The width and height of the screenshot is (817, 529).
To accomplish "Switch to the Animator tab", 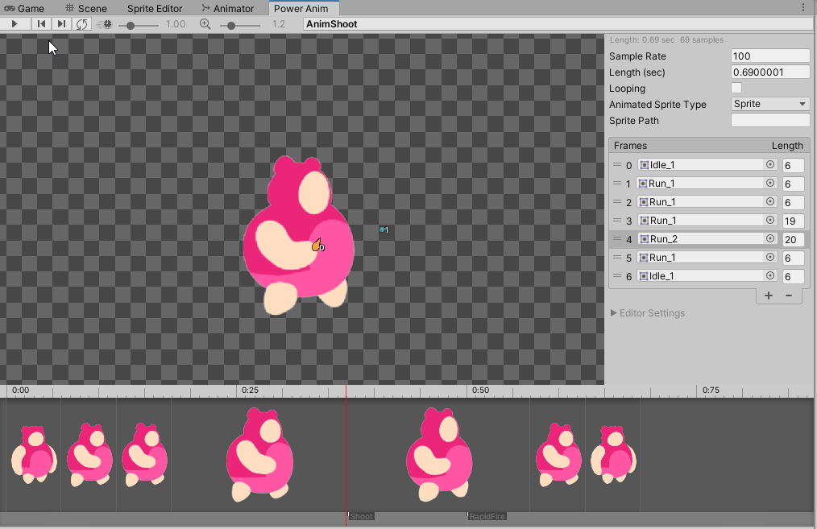I will (228, 8).
